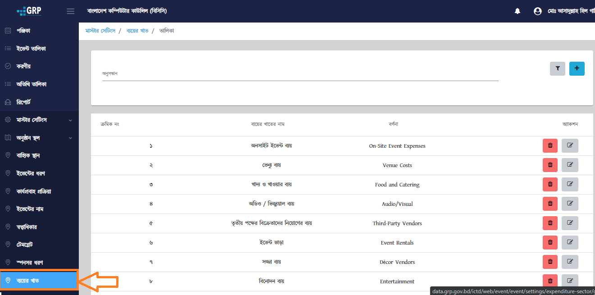Click ভেন্যু ব্যয় cell
This screenshot has height=295, width=595.
tap(272, 165)
